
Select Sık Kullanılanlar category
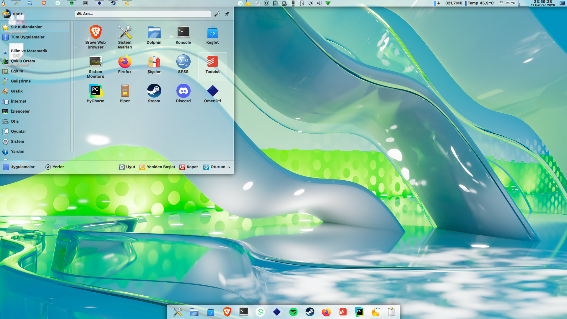[35, 27]
